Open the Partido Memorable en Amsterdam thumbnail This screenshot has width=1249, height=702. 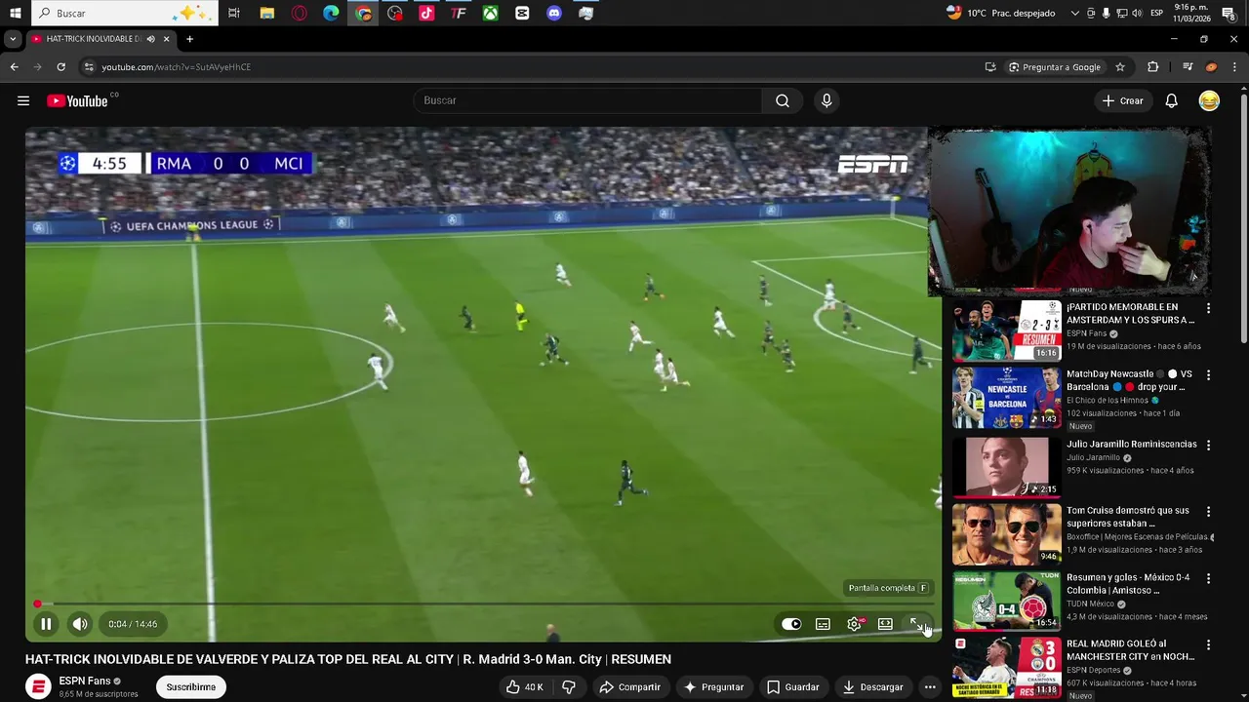point(1006,331)
